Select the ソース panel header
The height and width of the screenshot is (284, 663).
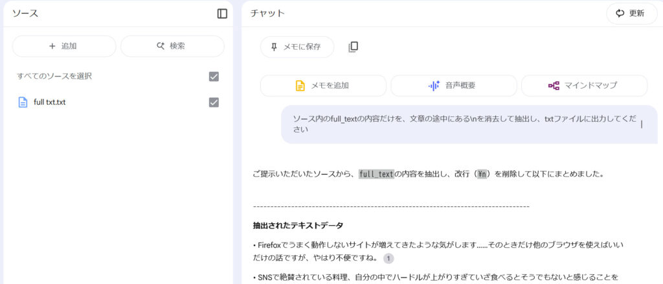pyautogui.click(x=25, y=13)
